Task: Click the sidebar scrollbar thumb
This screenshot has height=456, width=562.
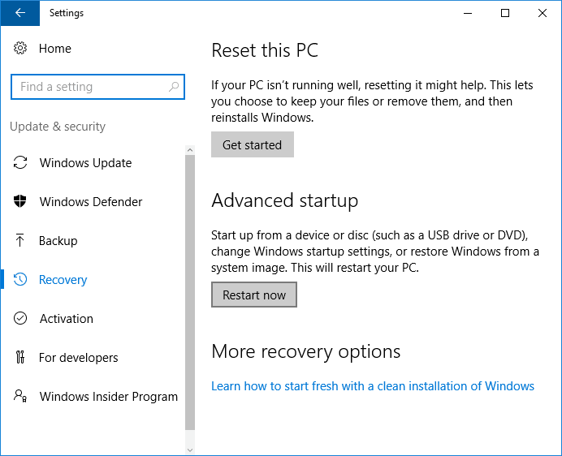Action: pyautogui.click(x=190, y=292)
